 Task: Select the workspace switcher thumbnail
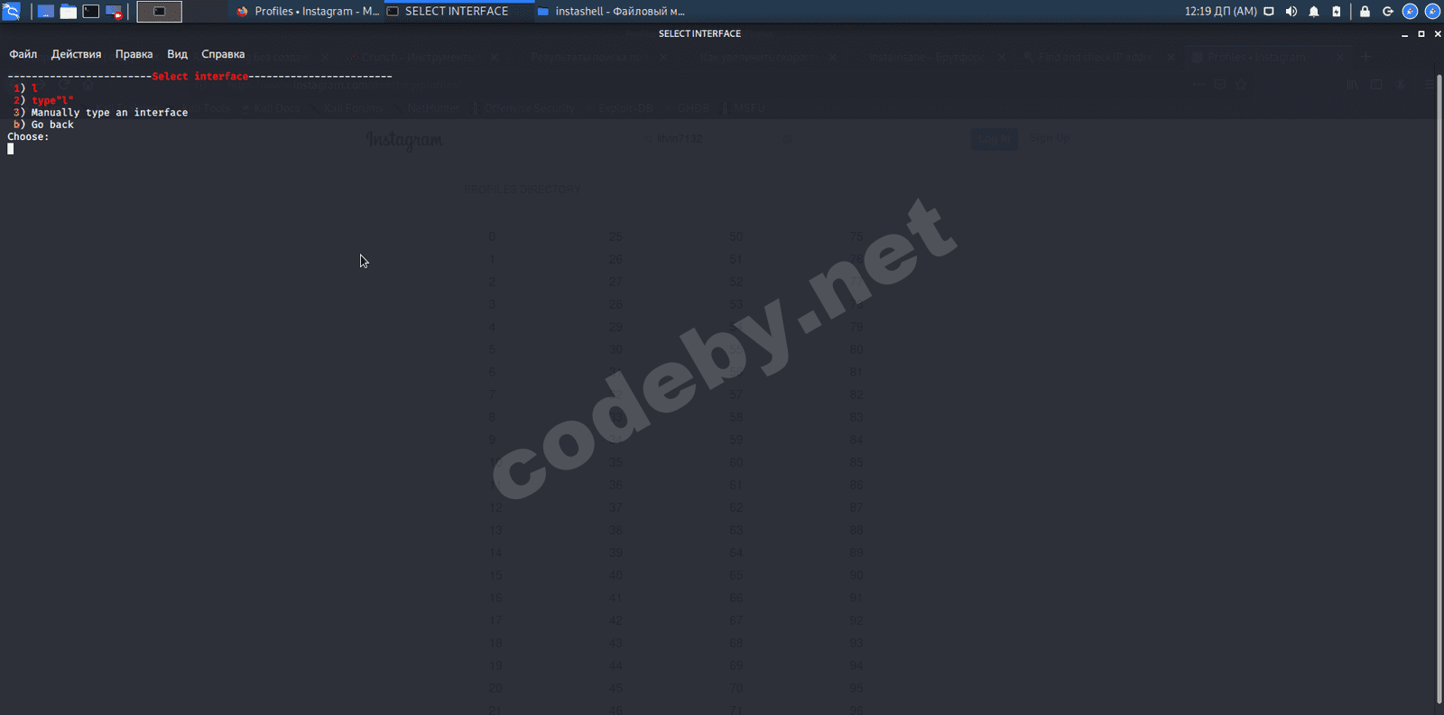[159, 12]
